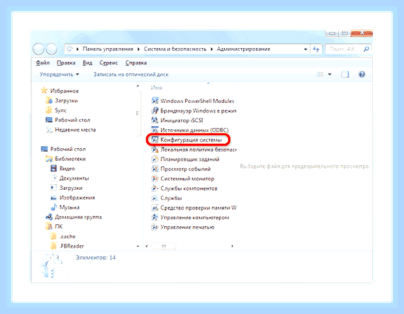This screenshot has height=314, width=404.
Task: Select Загрузки under Библиотеки
Action: pos(71,188)
